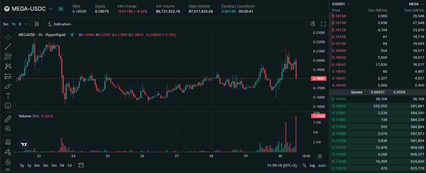
Task: Click the 24h Volume $8,731,522.18 value
Action: tap(168, 11)
